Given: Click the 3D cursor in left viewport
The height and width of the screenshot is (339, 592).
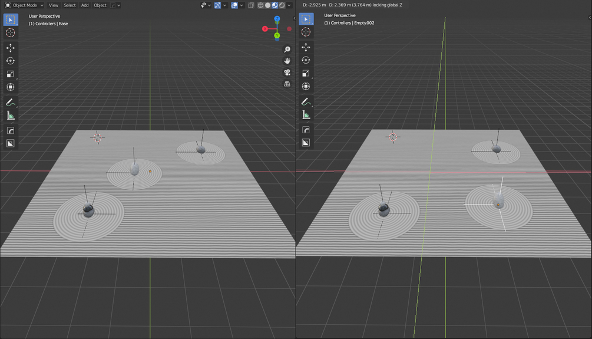Looking at the screenshot, I should point(97,138).
